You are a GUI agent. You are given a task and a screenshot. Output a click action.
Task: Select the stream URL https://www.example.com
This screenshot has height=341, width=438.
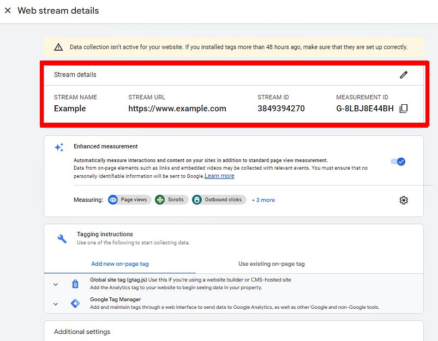(177, 109)
